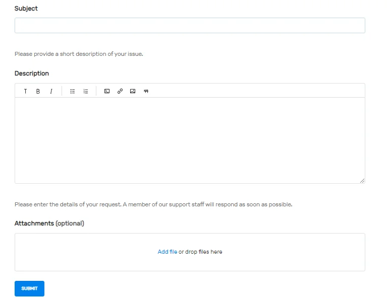The height and width of the screenshot is (303, 387).
Task: Click the attachments drop zone
Action: pyautogui.click(x=190, y=252)
